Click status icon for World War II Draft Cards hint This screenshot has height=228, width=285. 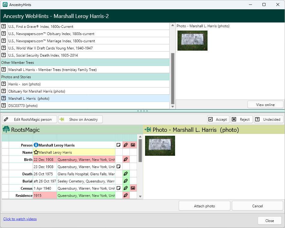(4, 48)
